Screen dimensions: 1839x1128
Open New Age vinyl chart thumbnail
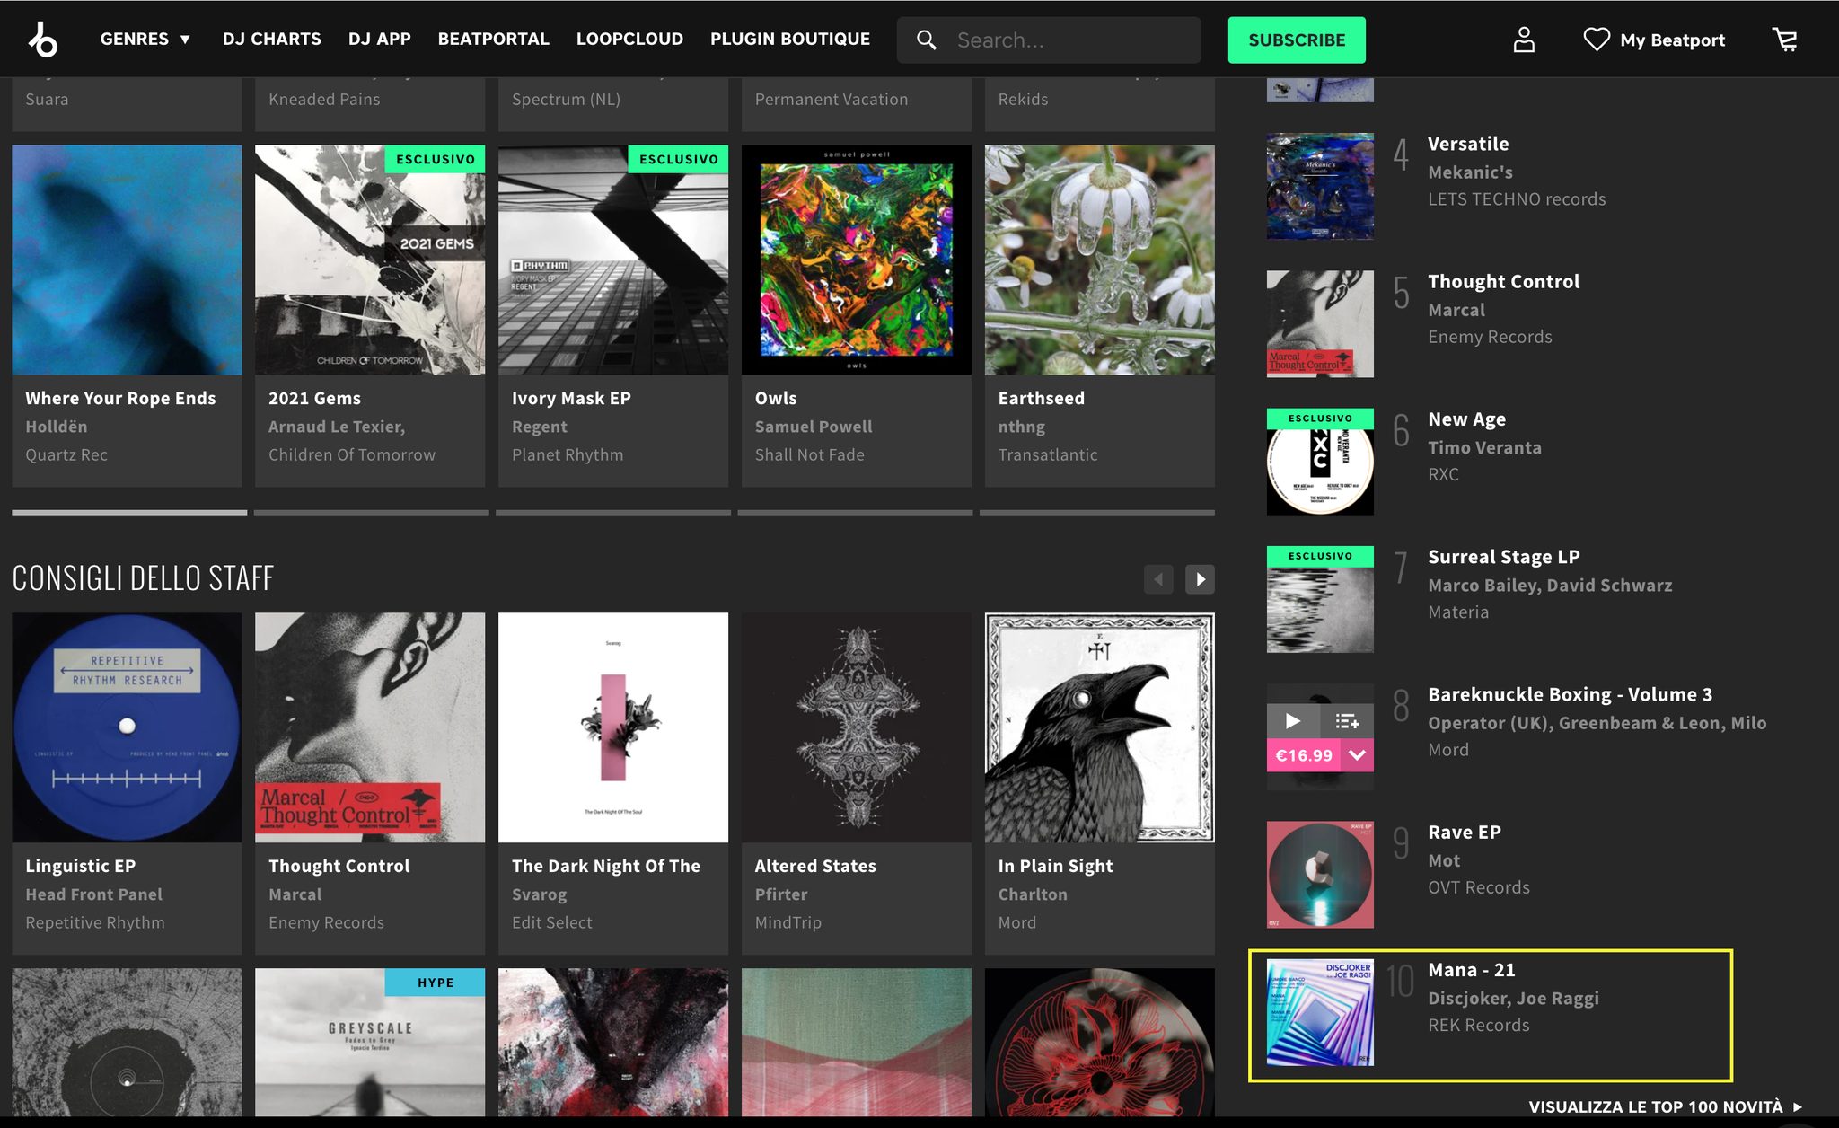point(1320,462)
